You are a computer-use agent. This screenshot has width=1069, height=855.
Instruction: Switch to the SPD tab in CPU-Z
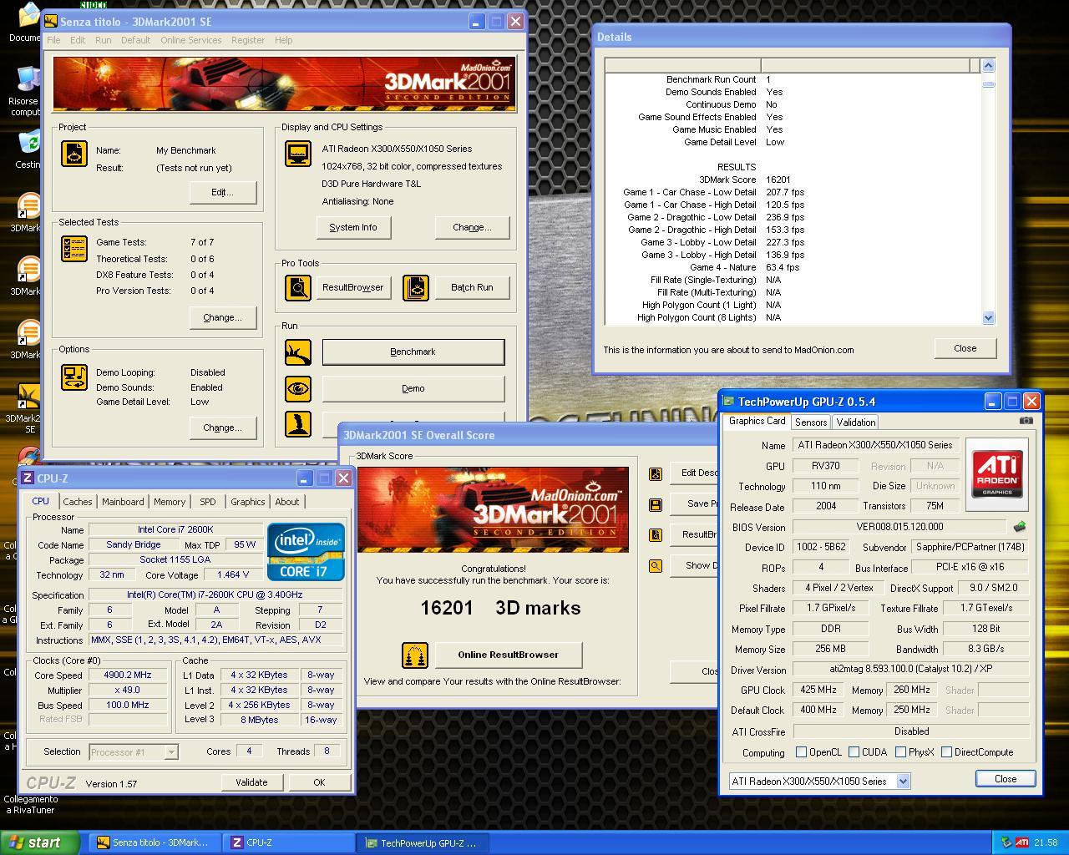[x=208, y=502]
